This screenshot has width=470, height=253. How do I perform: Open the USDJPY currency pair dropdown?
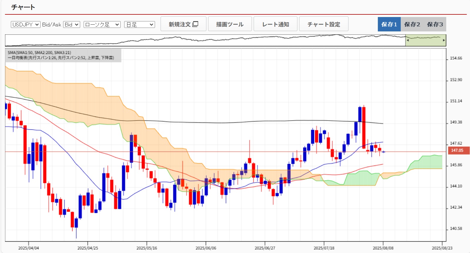(x=26, y=25)
